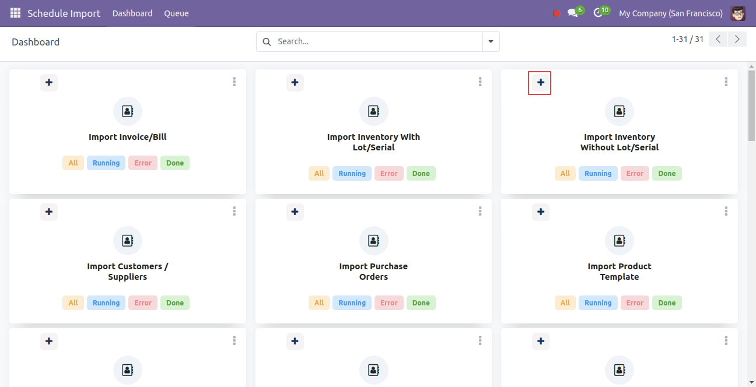
Task: Open My Company (San Francisco) company switcher
Action: pos(671,13)
